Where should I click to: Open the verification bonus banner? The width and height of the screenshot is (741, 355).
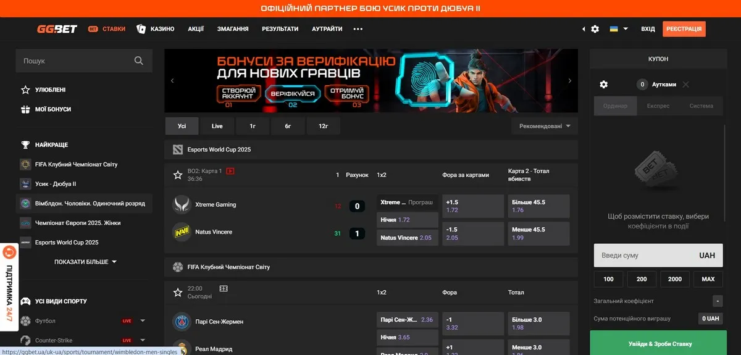point(371,81)
